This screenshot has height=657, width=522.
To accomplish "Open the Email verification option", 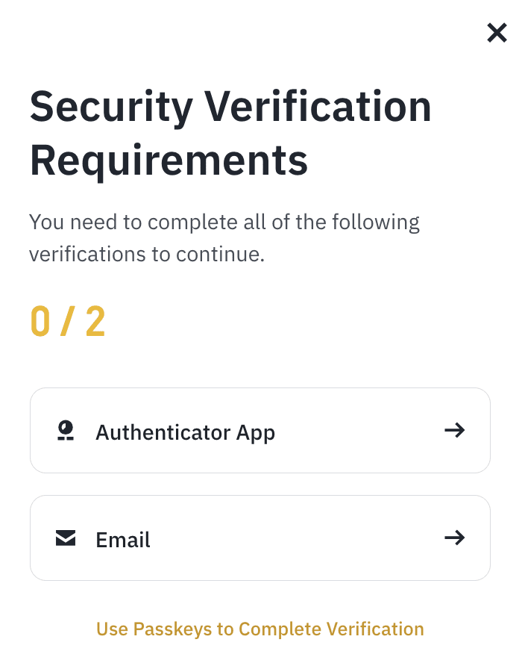I will (260, 538).
